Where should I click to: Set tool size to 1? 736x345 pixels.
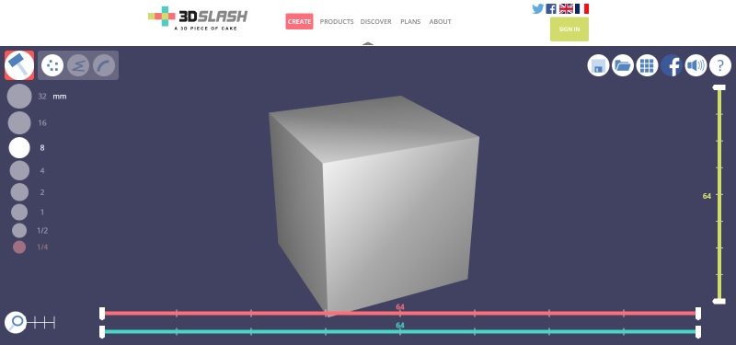coord(19,213)
